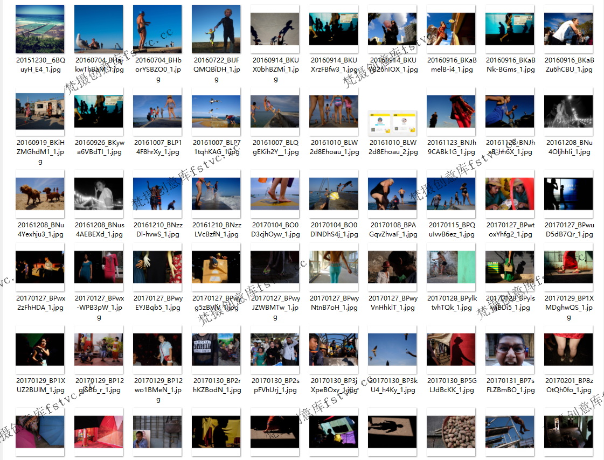The image size is (604, 460).
Task: Select thumbnail for 20161007_BLP14F8hrXy_1.jpg
Action: (157, 111)
